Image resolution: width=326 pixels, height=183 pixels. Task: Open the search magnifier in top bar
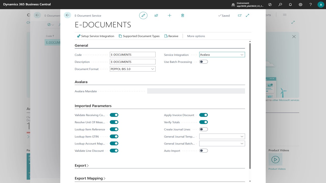point(280,5)
